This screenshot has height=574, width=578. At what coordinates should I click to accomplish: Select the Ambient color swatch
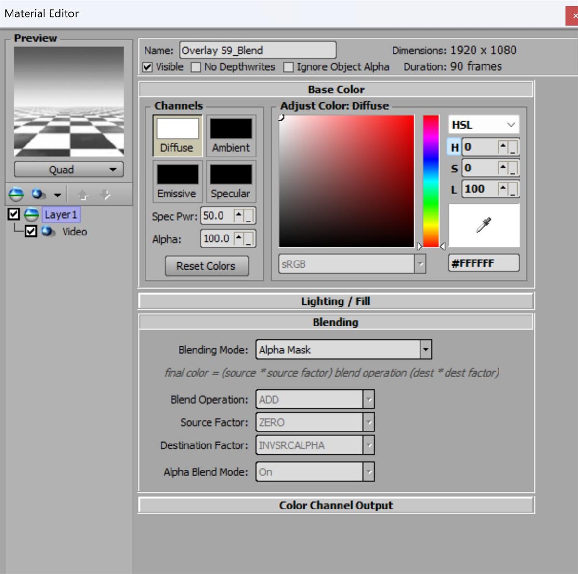click(x=231, y=129)
